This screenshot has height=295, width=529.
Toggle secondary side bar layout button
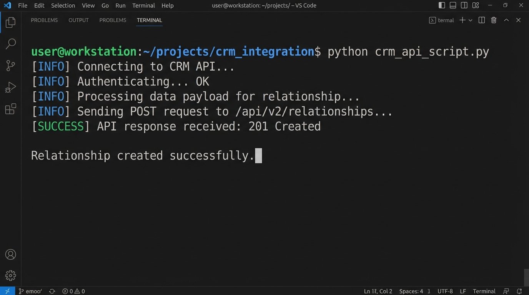(464, 5)
